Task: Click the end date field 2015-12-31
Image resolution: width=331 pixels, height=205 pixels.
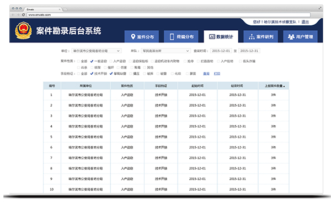Action: (249, 51)
